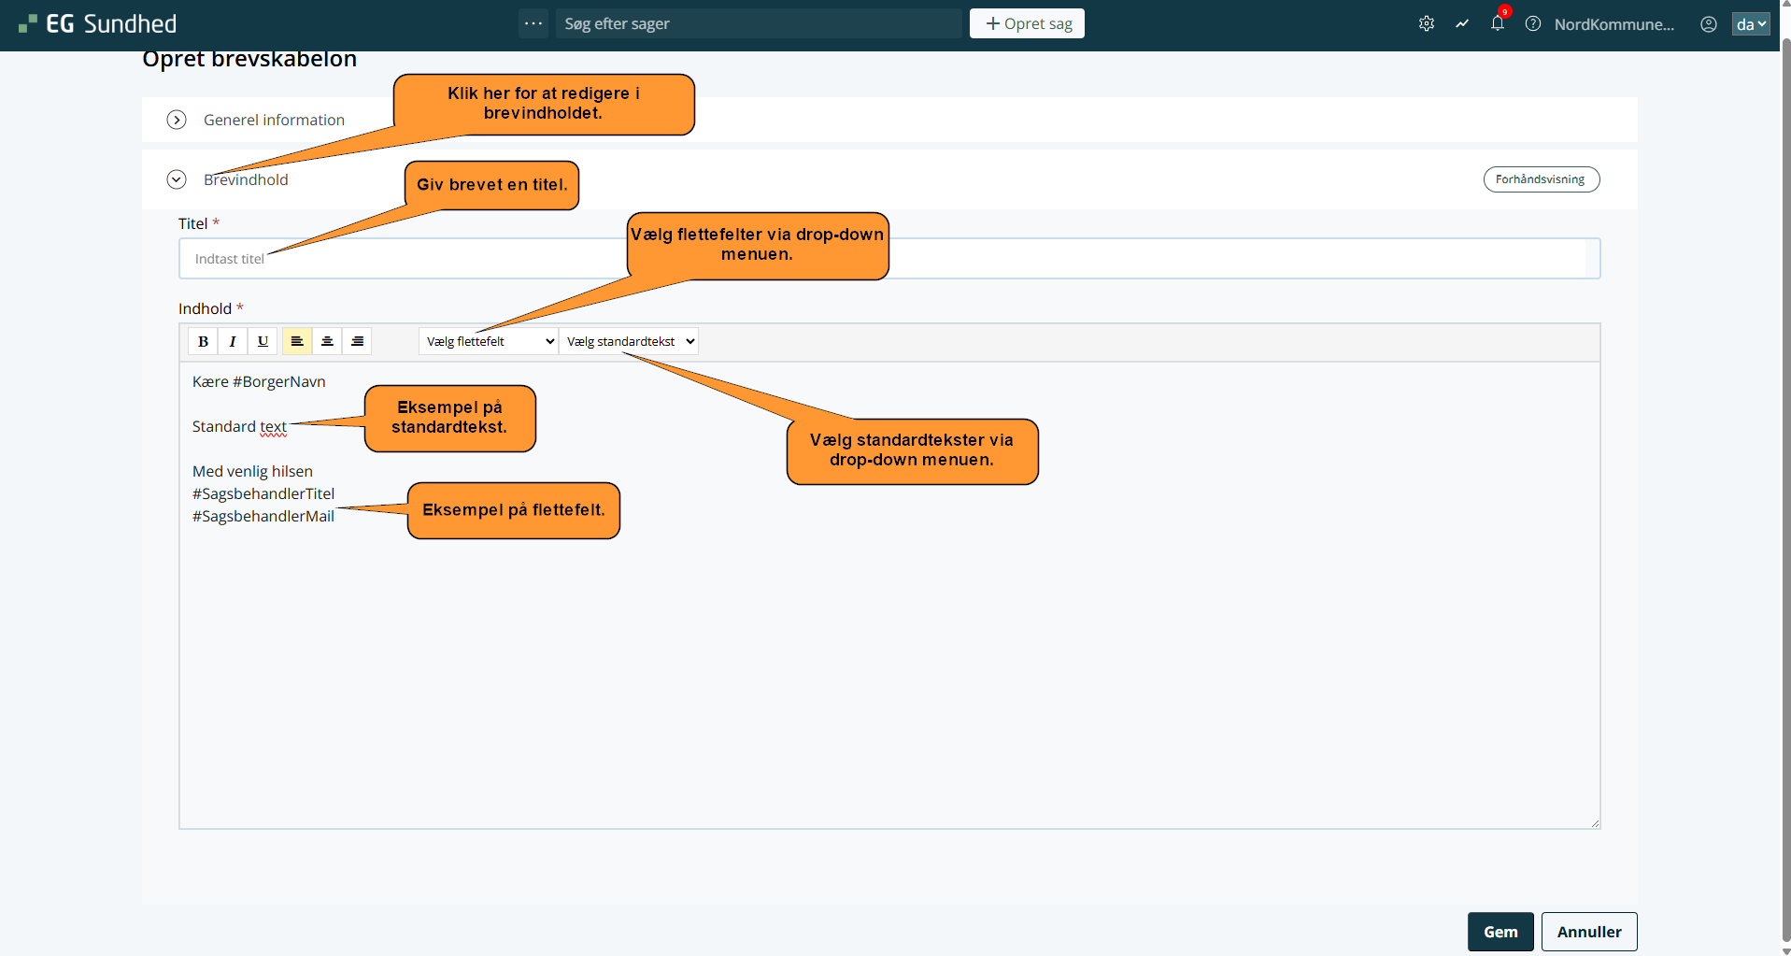Collapse the Brevindhold section
Screen dimensions: 1791x956
pyautogui.click(x=177, y=179)
